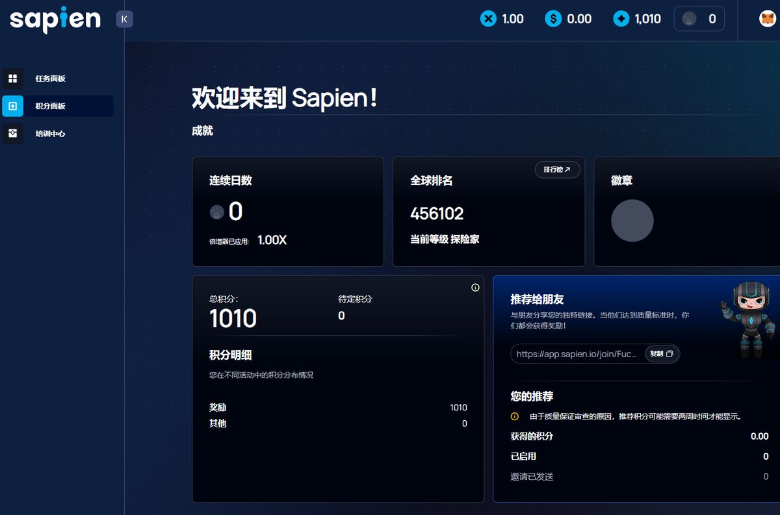Click the 全球排名 card title
780x515 pixels.
point(431,181)
